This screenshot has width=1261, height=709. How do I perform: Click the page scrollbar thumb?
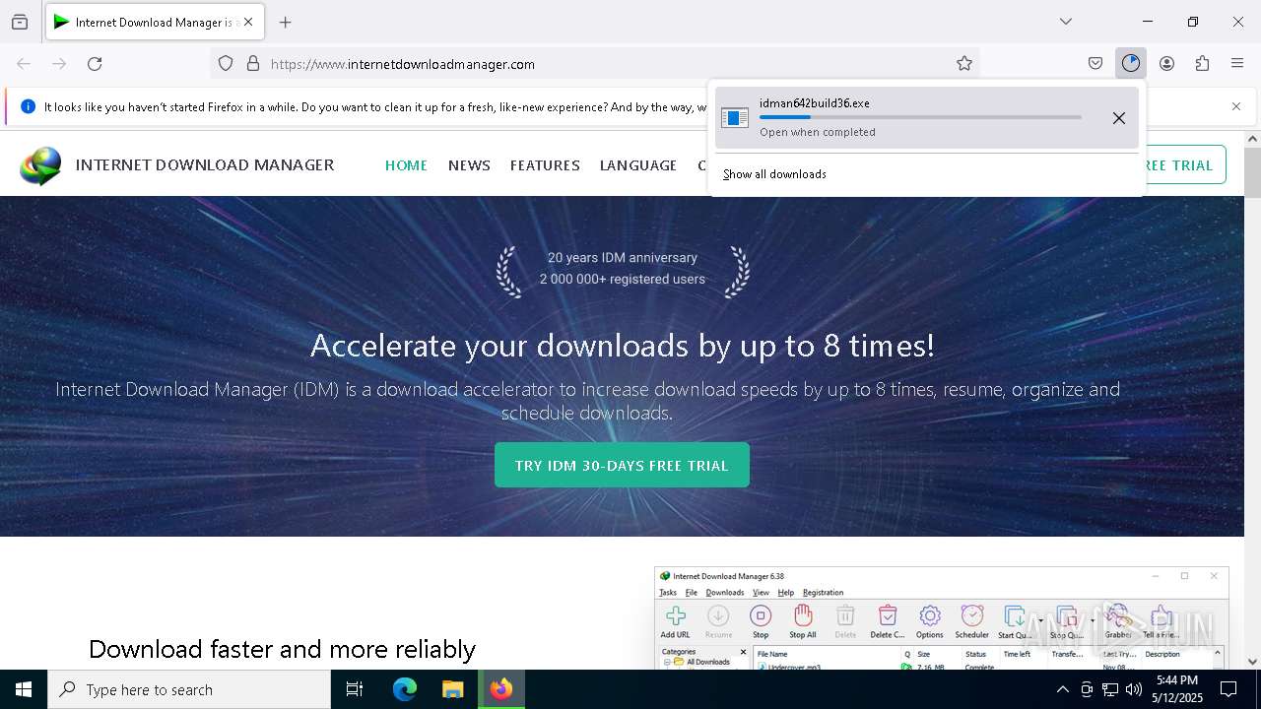[x=1252, y=172]
